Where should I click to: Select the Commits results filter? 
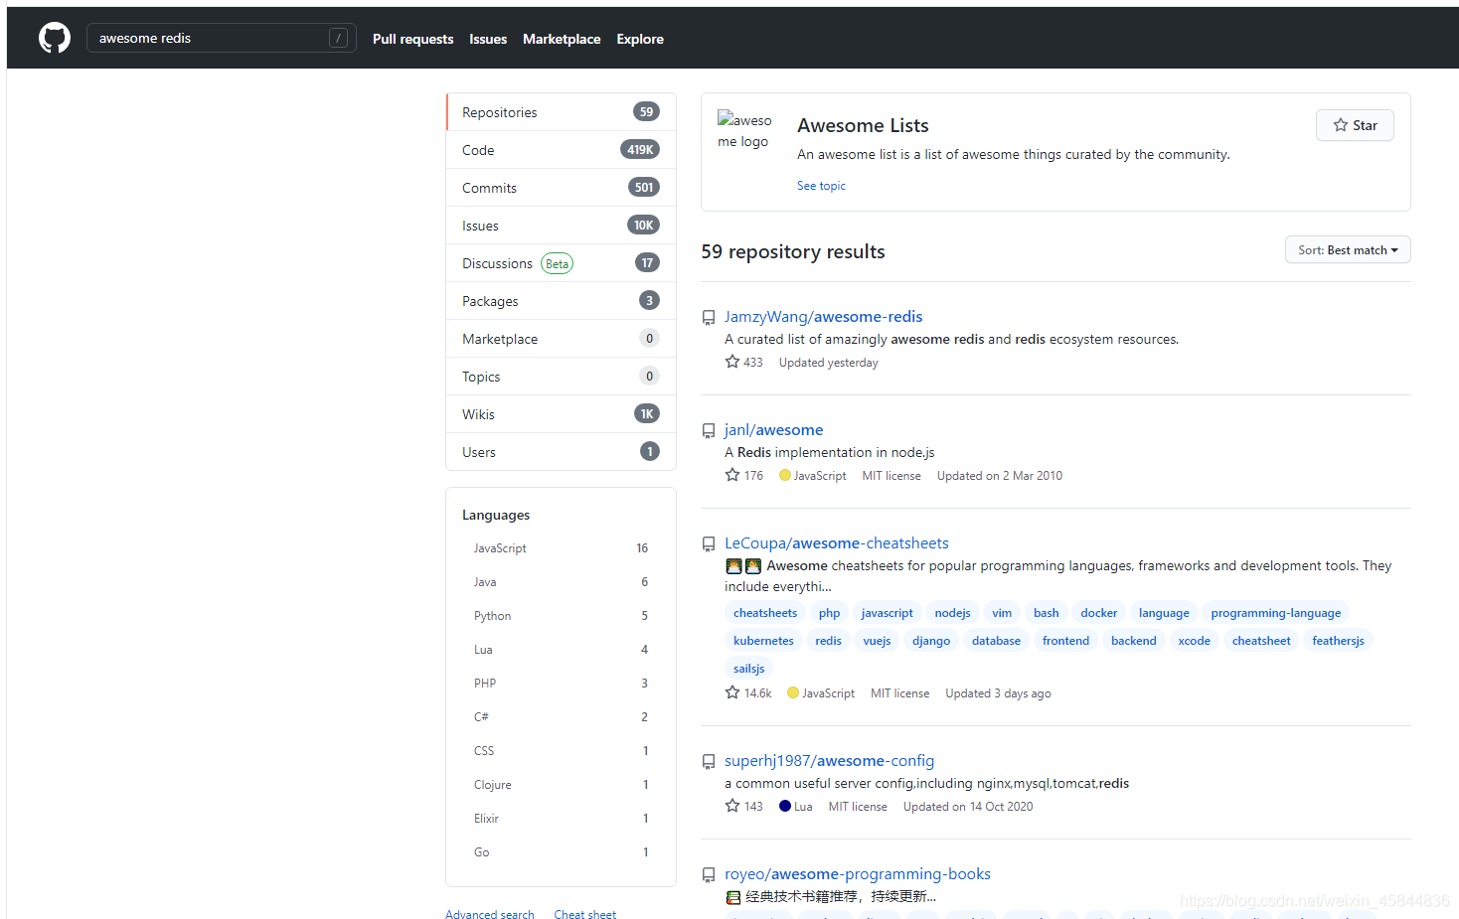[x=562, y=188]
